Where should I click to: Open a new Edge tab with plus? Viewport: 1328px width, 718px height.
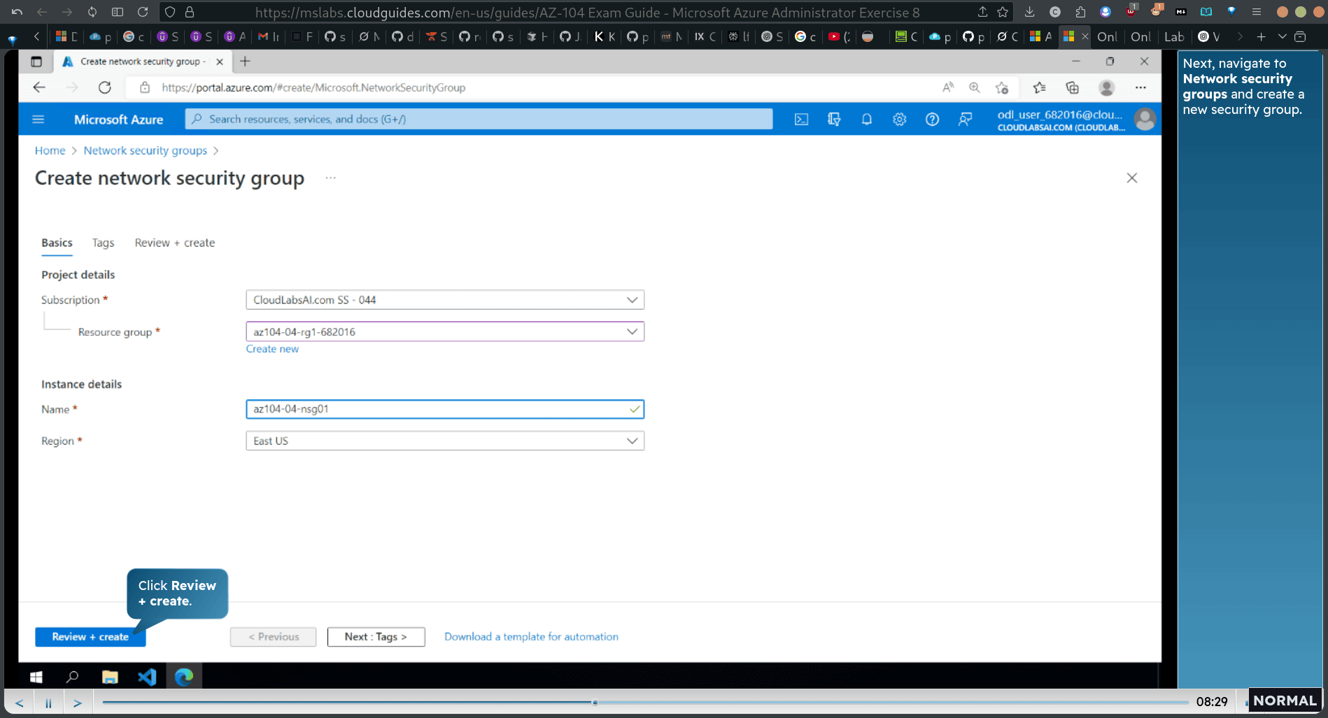[x=245, y=62]
